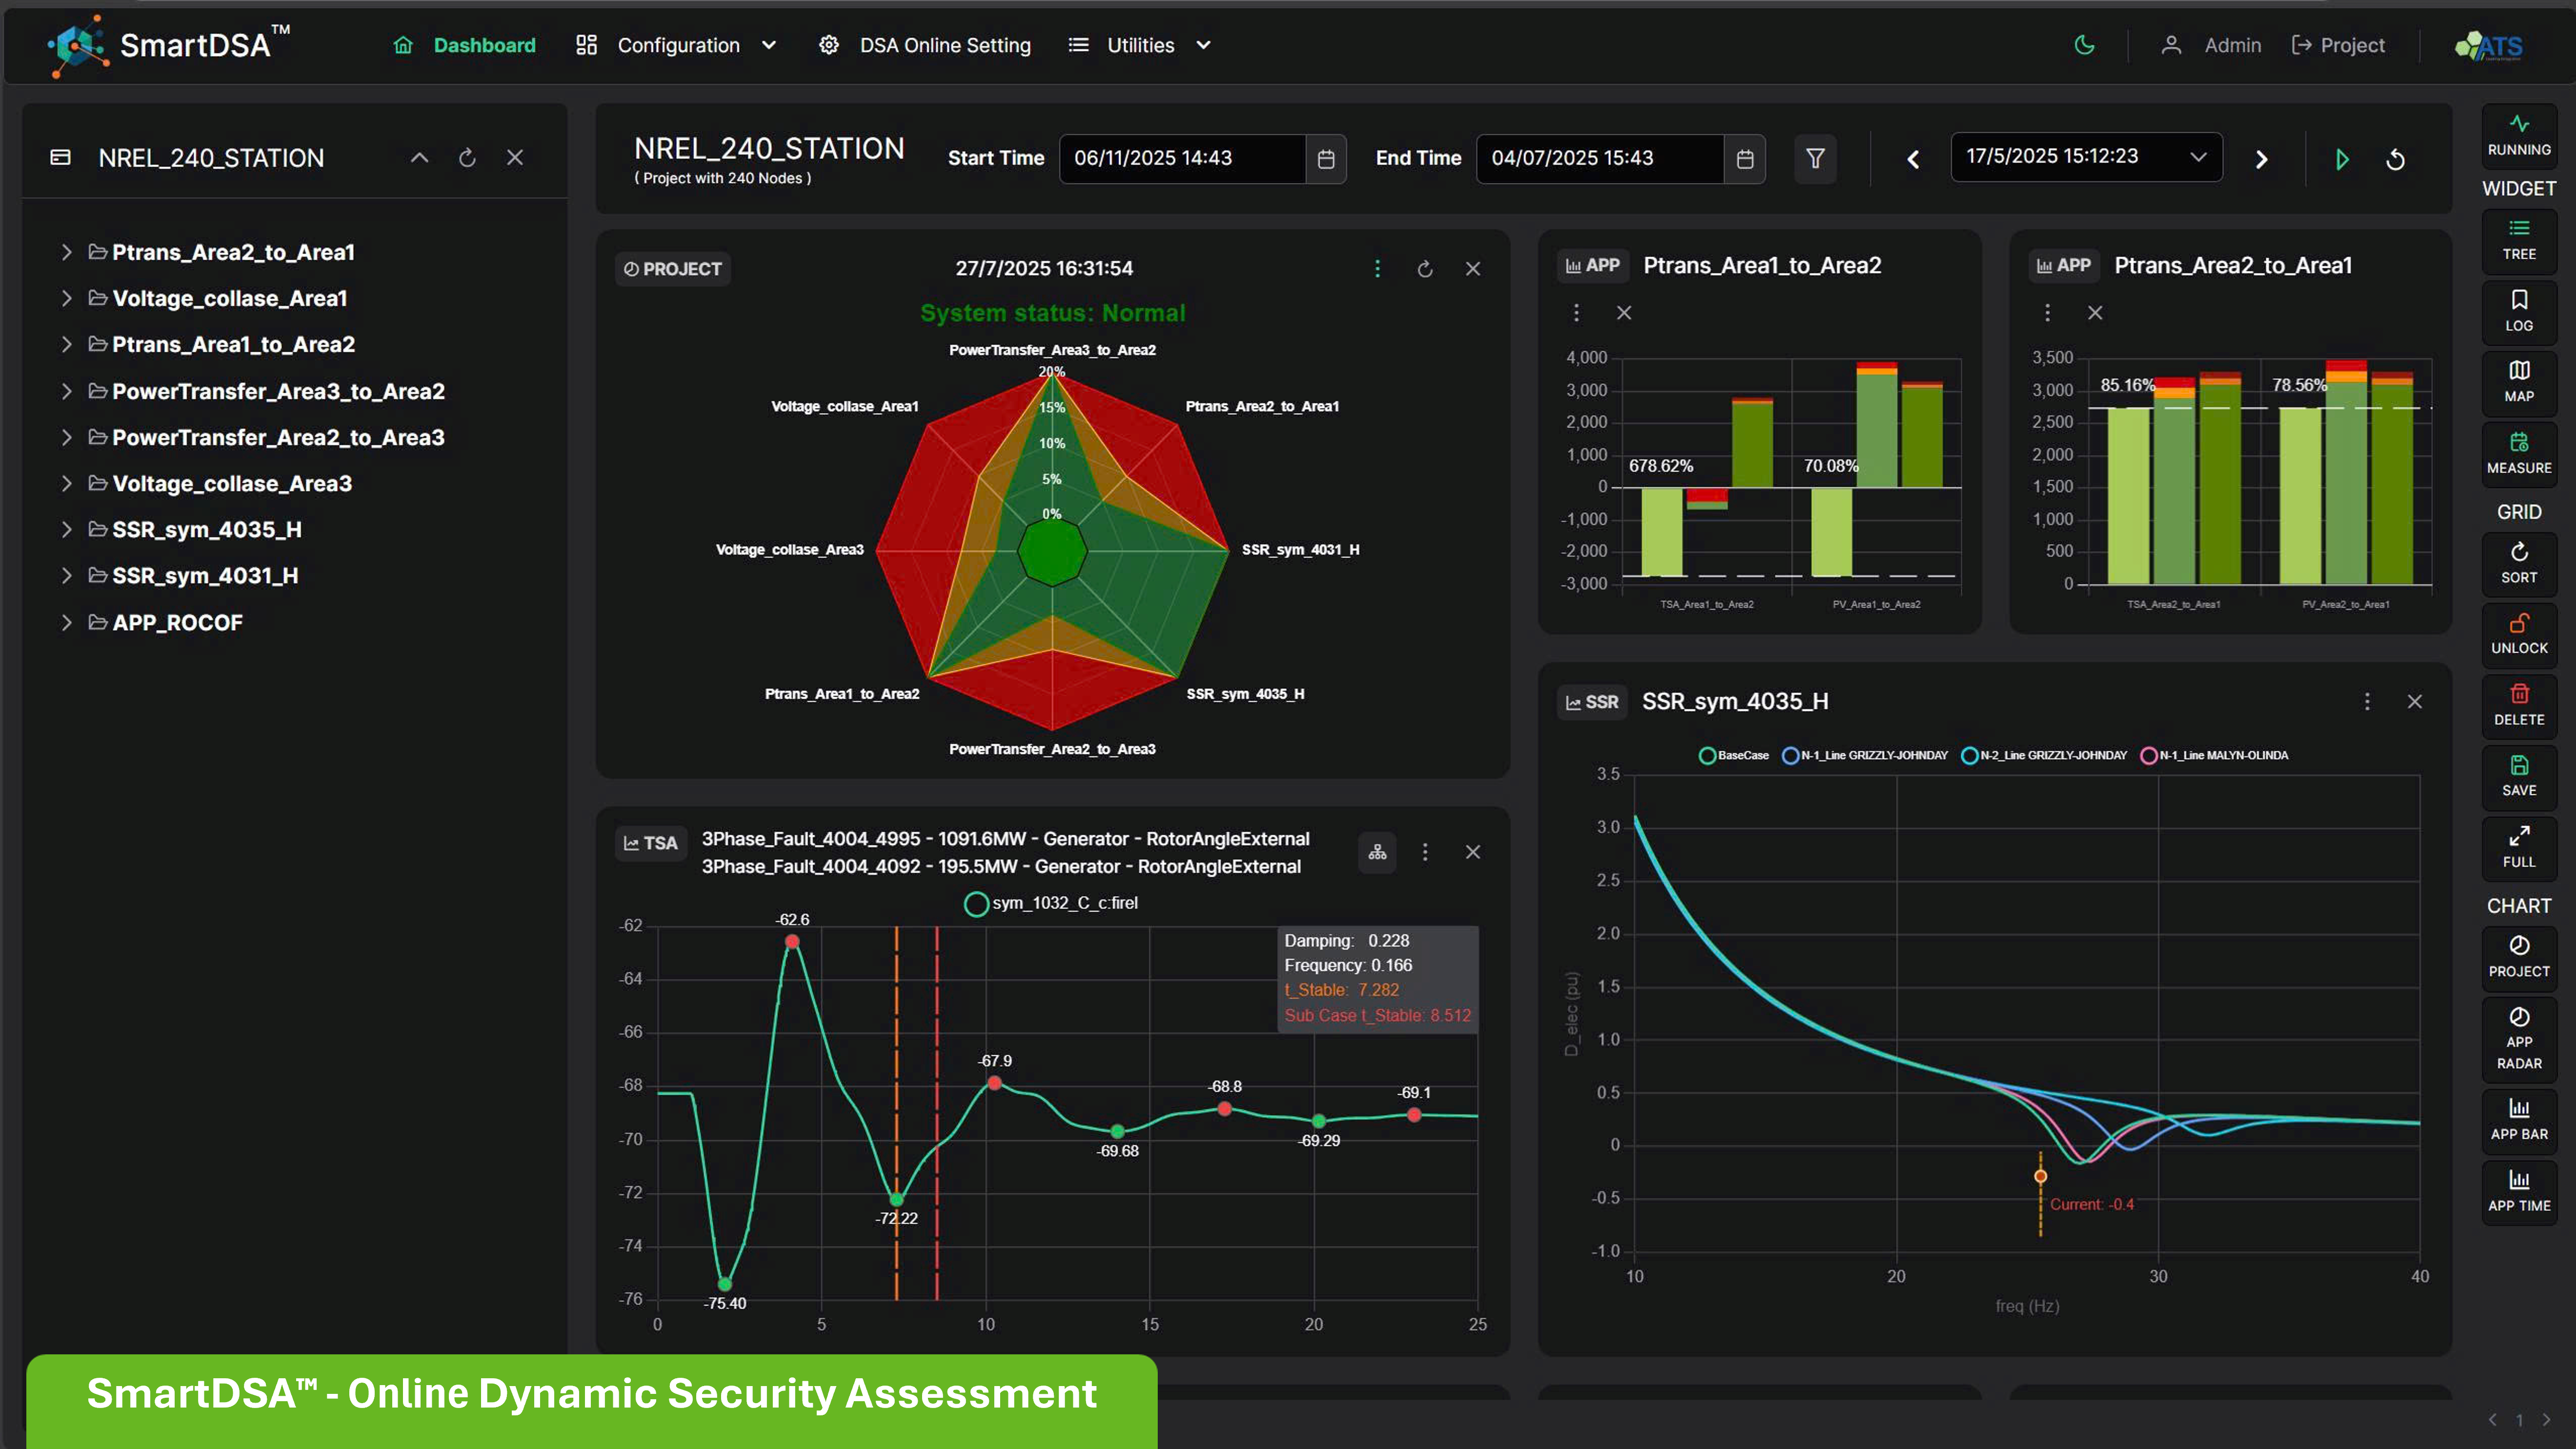
Task: Open the time filter funnel icon
Action: 1814,158
